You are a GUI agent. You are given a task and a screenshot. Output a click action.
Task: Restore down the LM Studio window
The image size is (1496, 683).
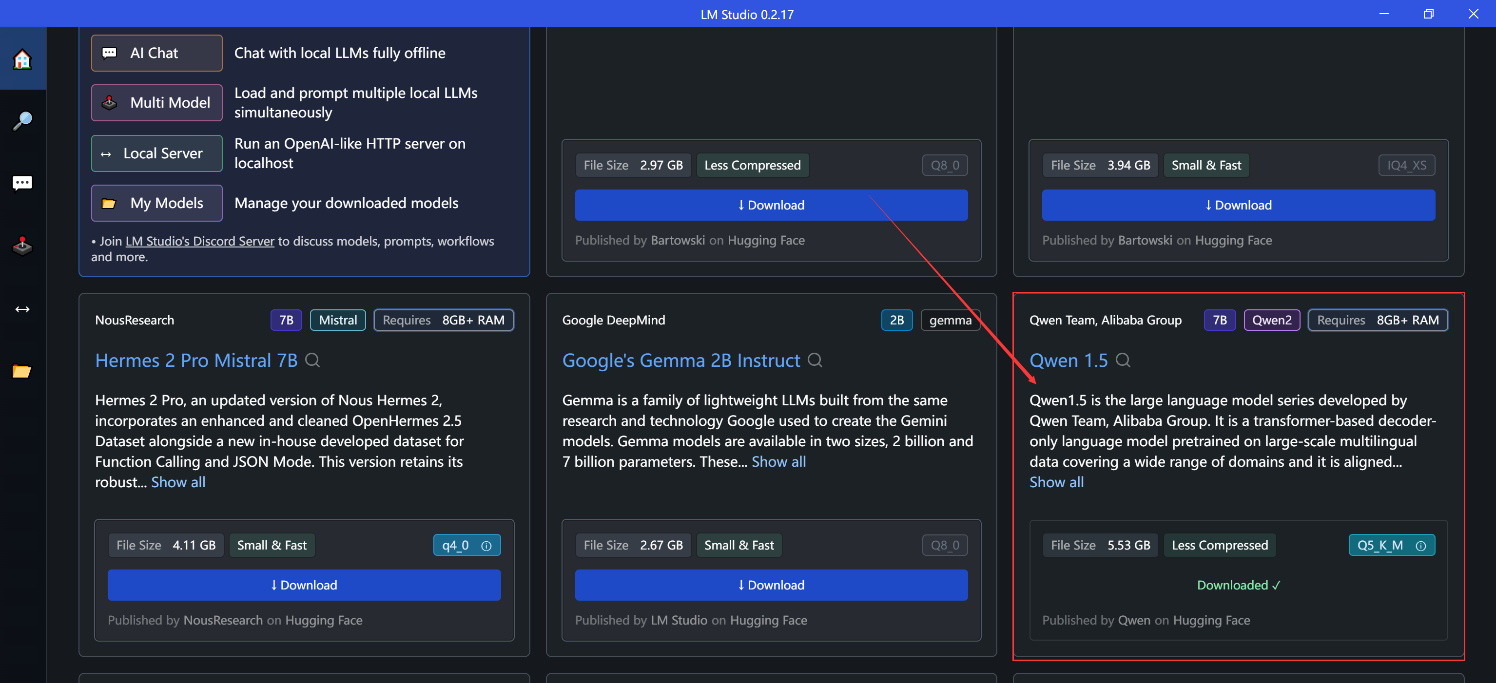(x=1429, y=13)
